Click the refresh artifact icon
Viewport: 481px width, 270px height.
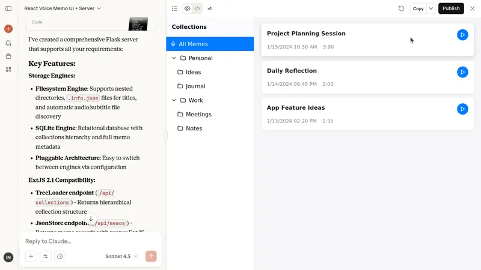pos(401,8)
